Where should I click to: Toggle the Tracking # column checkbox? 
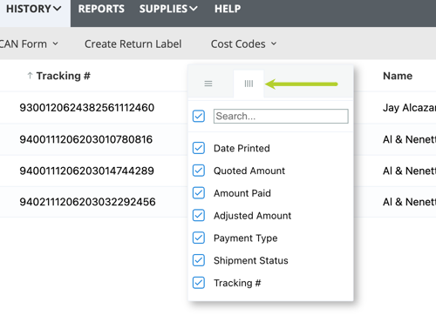(x=199, y=283)
